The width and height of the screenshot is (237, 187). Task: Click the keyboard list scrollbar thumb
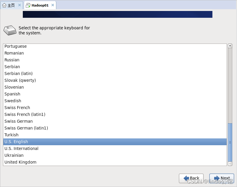230,142
